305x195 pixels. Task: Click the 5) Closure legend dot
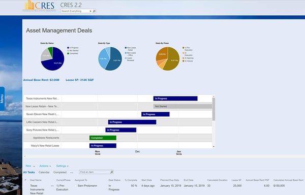click(183, 61)
